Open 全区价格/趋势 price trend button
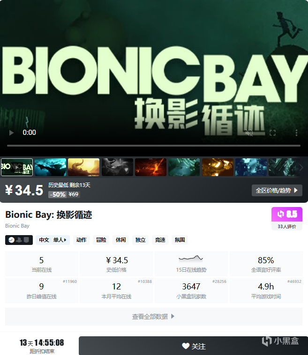 pyautogui.click(x=277, y=191)
